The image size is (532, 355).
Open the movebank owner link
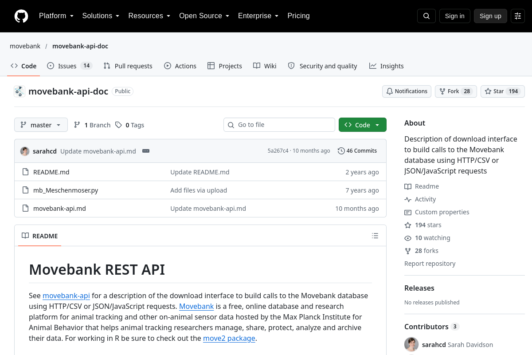[x=25, y=46]
